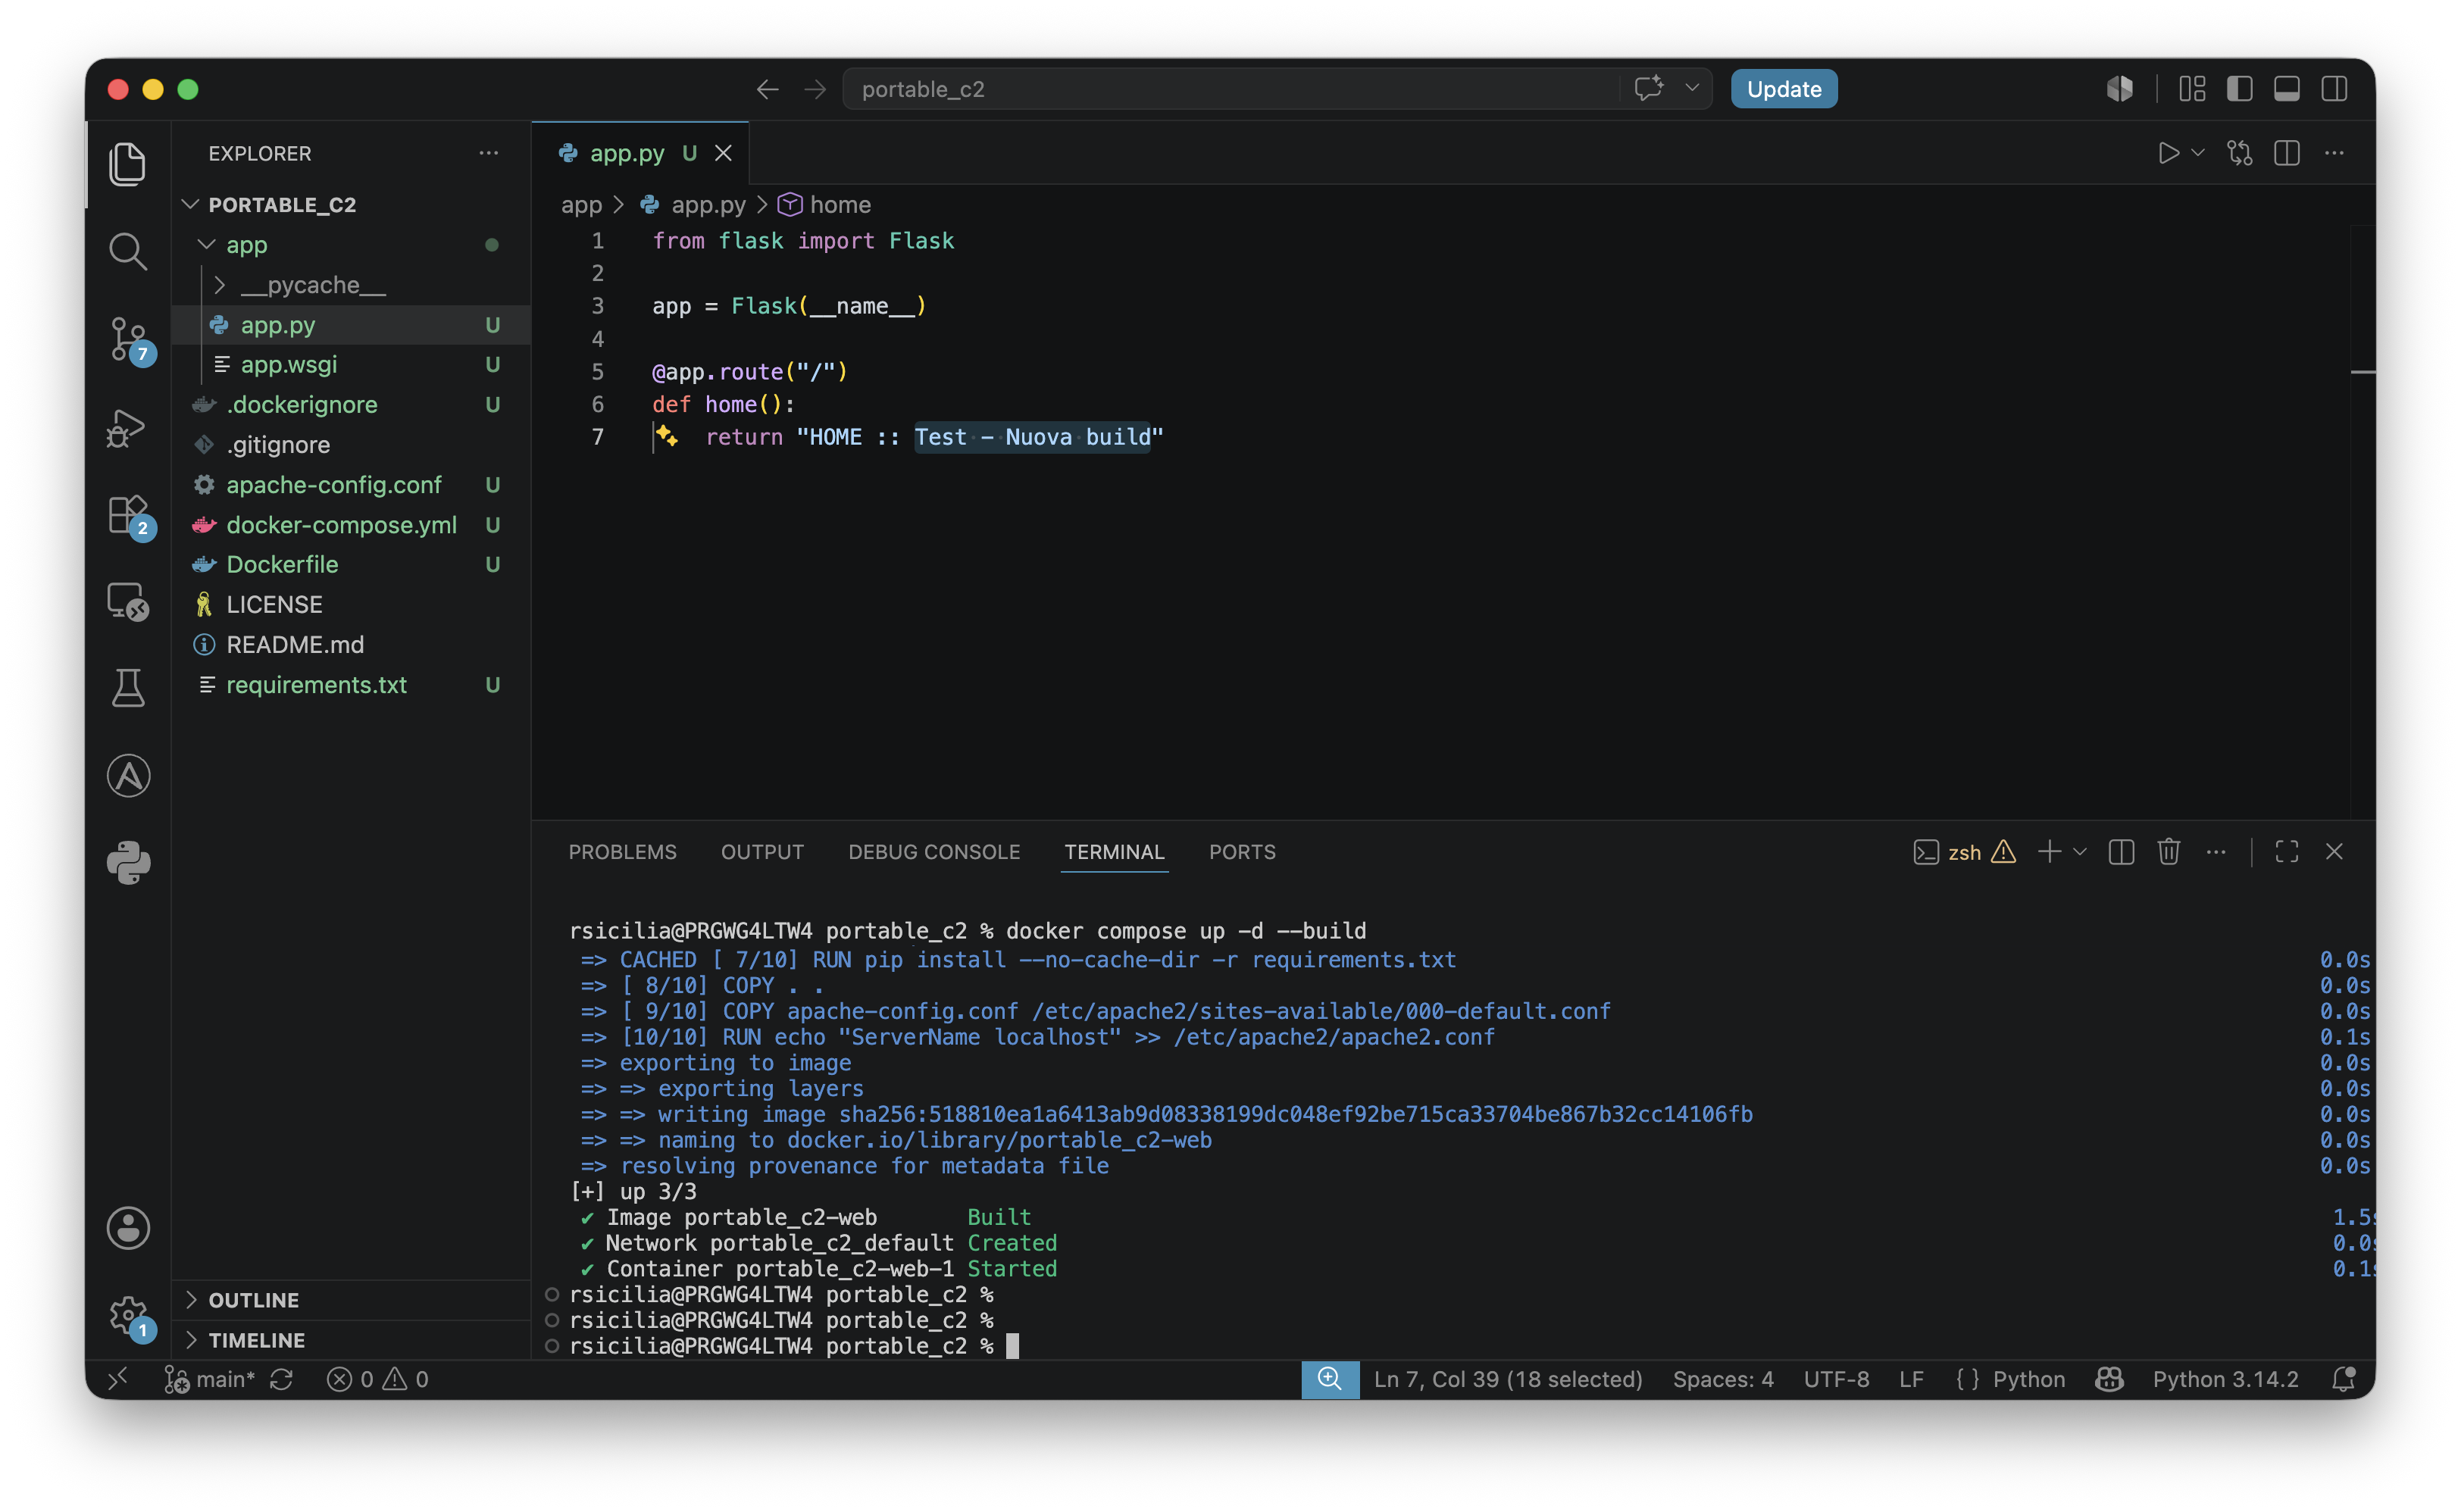Expand the TIMELINE section
Viewport: 2461px width, 1512px height.
coord(191,1339)
